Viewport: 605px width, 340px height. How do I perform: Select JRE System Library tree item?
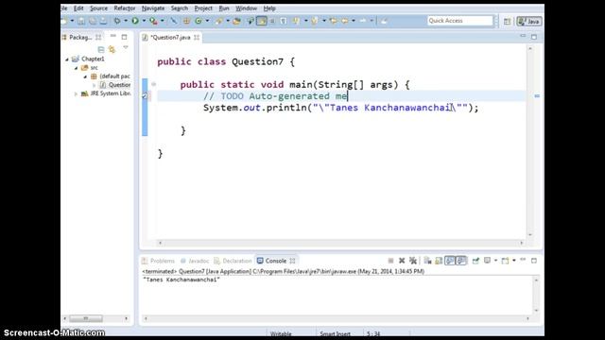point(110,93)
